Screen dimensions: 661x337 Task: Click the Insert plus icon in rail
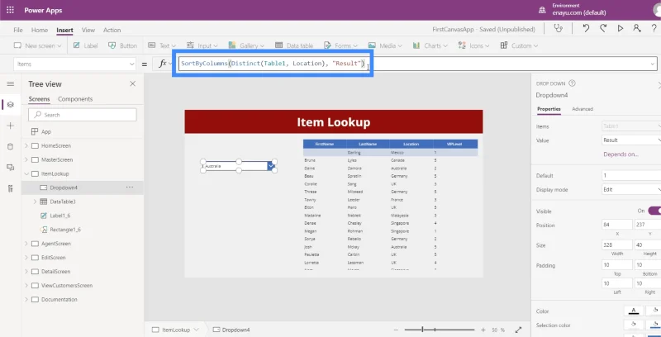coord(11,126)
